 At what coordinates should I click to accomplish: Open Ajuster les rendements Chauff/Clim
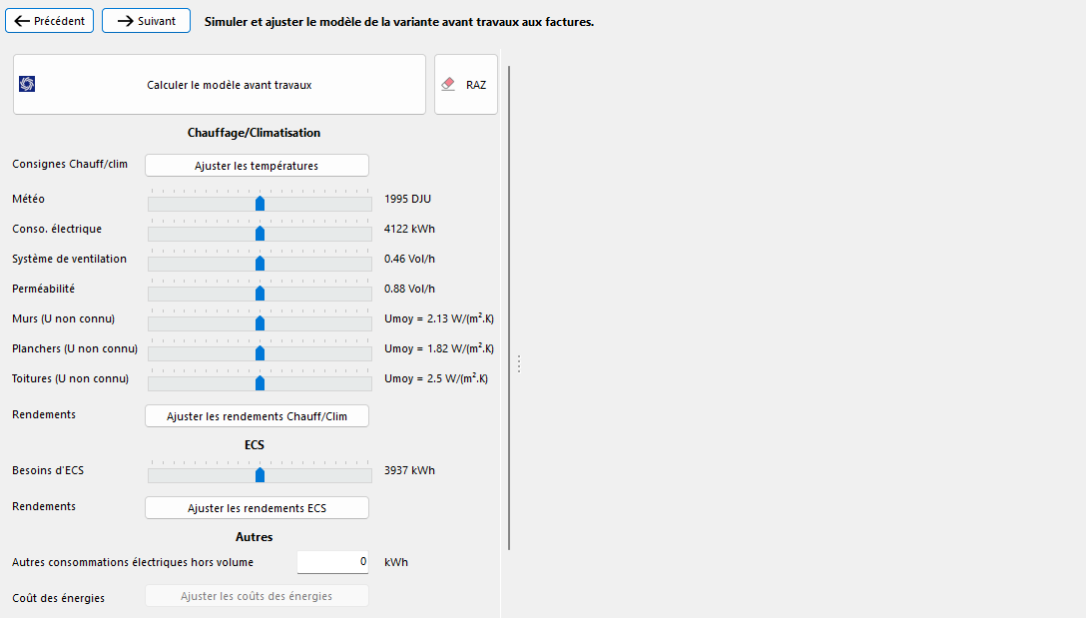257,416
